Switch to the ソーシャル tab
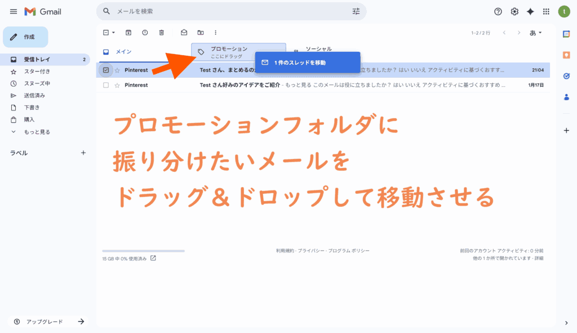Screen dimensions: 577x333 tap(318, 49)
